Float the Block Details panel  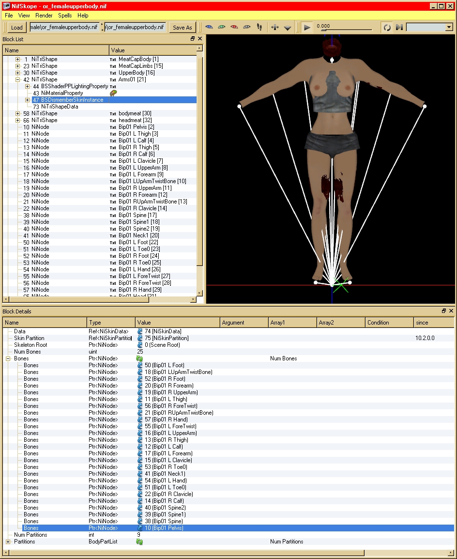444,311
